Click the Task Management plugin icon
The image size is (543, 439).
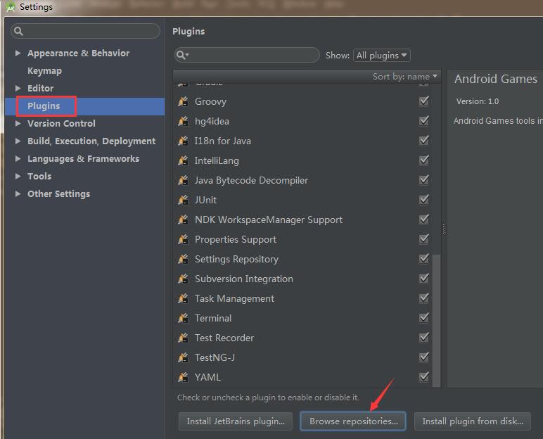pos(183,298)
